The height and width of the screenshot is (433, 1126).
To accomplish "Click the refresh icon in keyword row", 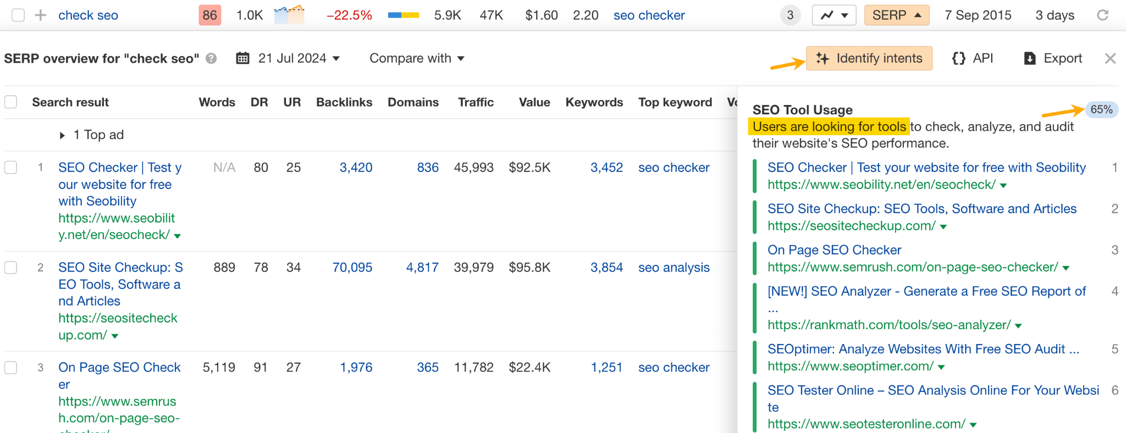I will [1102, 15].
